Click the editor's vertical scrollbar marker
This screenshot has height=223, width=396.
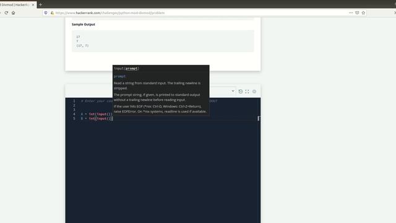click(x=259, y=118)
